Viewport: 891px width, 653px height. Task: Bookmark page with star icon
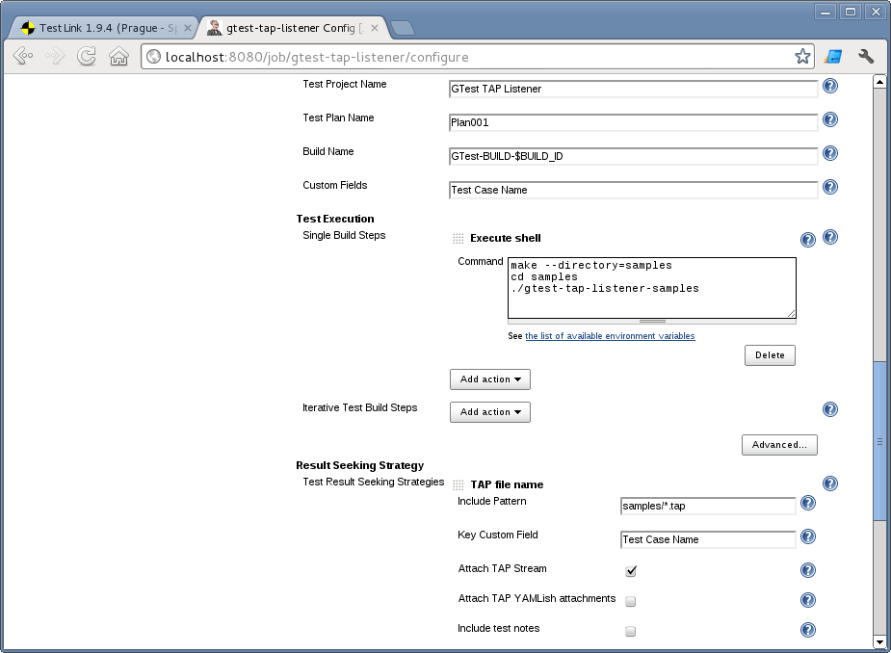point(802,56)
